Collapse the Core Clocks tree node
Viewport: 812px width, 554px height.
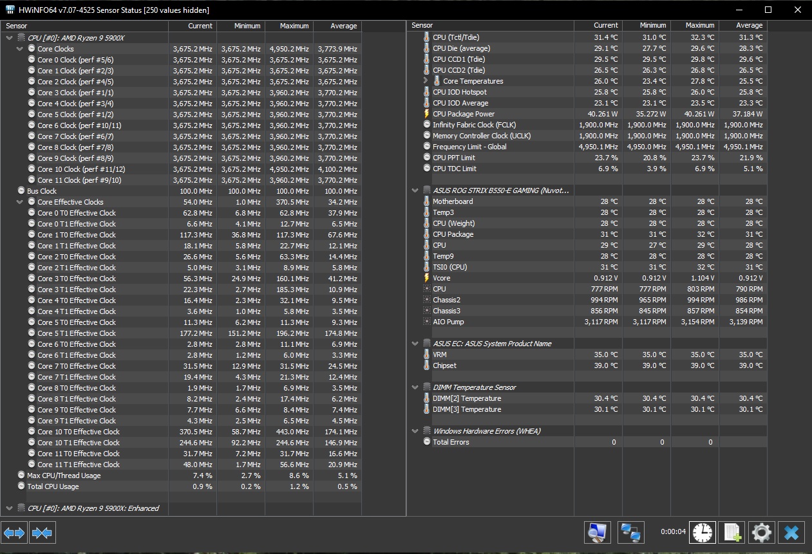click(20, 49)
